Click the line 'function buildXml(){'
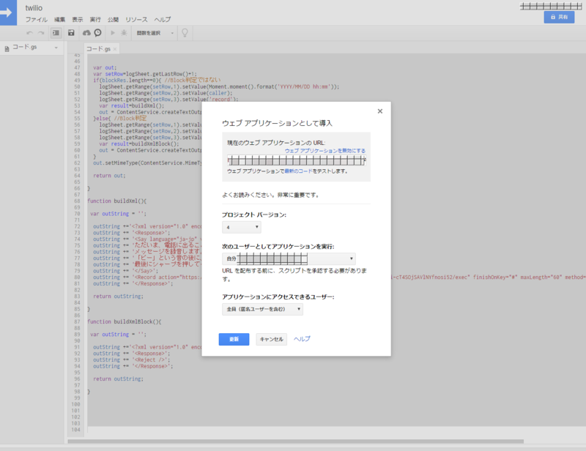Screen dimensions: 586x451 point(117,201)
